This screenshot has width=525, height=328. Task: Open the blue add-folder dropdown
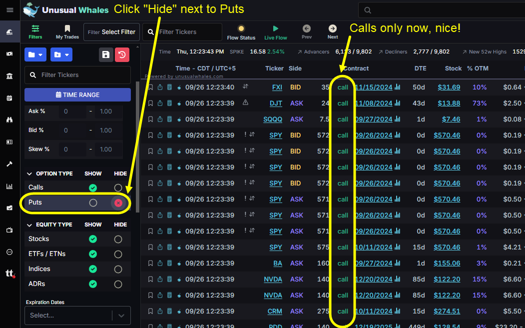pos(61,54)
